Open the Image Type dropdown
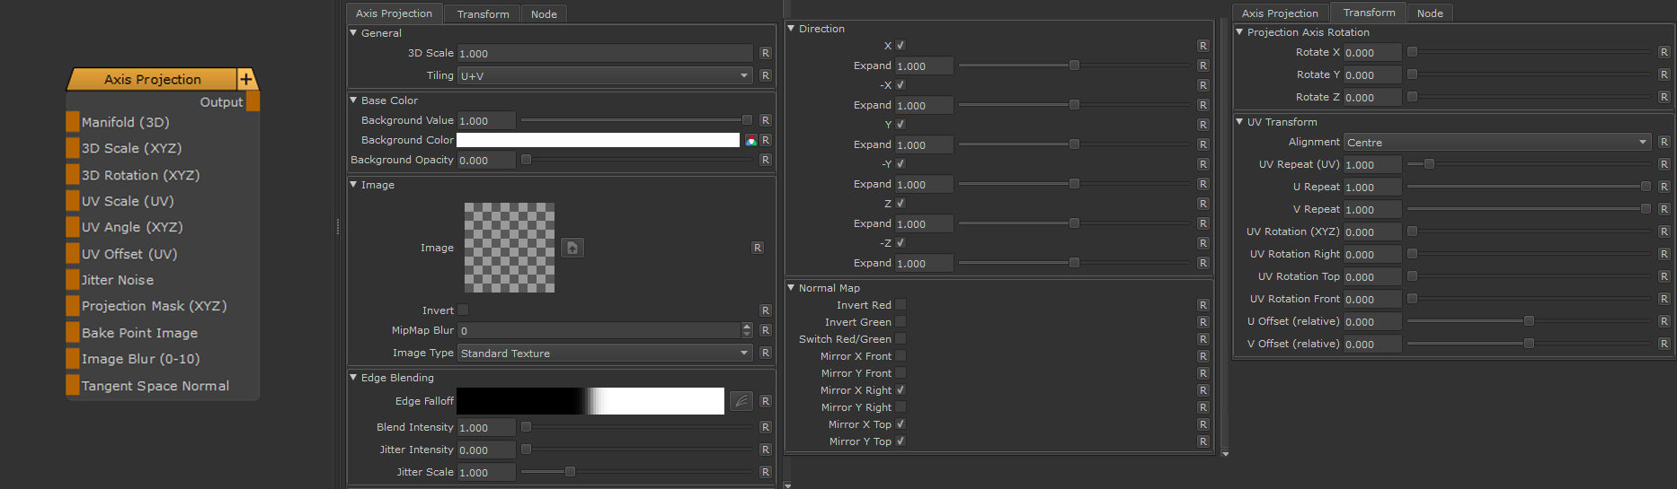1677x489 pixels. pyautogui.click(x=605, y=354)
